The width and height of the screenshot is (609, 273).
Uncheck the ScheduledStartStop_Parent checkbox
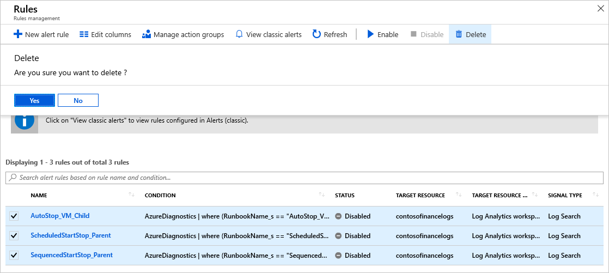coord(14,236)
